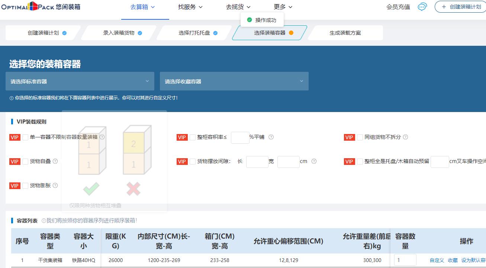Click help icon next to 货物自叠
The image size is (486, 268).
click(x=55, y=161)
